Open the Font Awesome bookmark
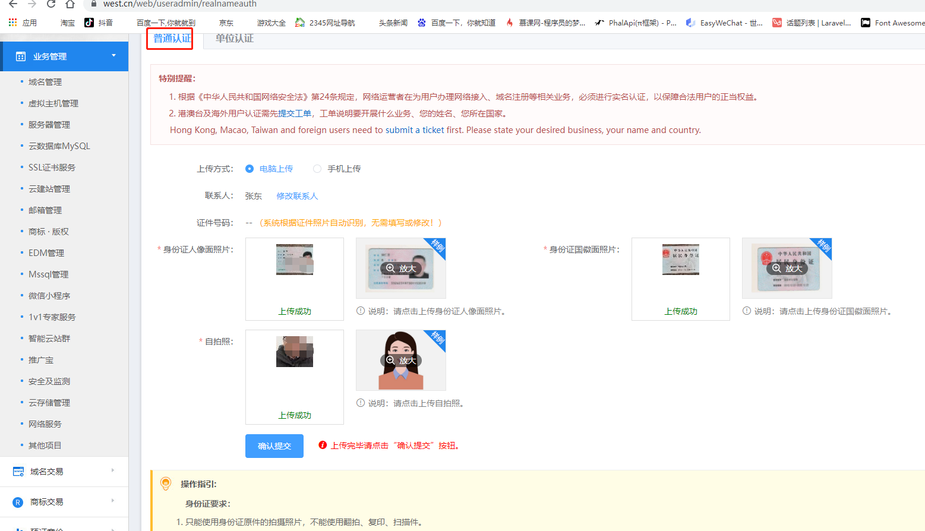 point(893,23)
